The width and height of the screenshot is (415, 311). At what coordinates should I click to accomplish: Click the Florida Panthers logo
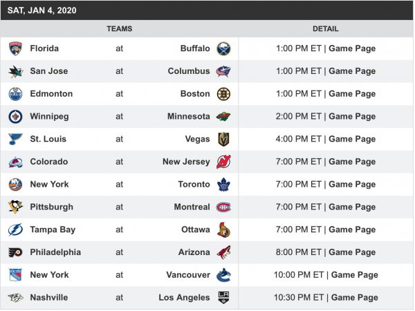(x=15, y=48)
